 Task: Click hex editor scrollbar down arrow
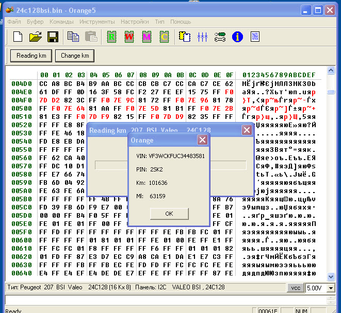tap(331, 276)
